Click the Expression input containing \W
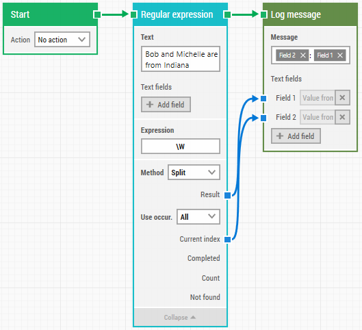 pyautogui.click(x=181, y=147)
